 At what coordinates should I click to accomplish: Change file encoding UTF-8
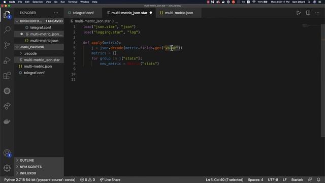tap(273, 179)
